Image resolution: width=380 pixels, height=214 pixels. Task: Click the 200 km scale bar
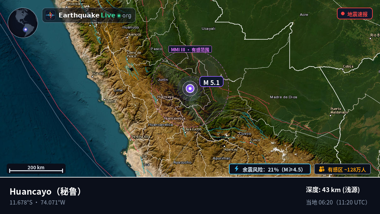36,169
